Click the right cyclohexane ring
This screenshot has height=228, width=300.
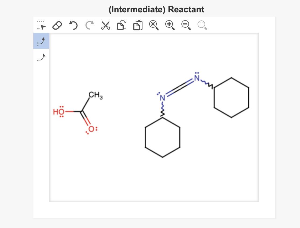click(x=231, y=97)
